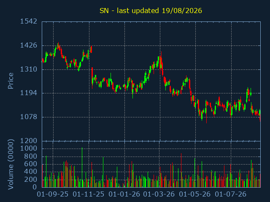Click the tallest green volume bar above 1000
Image resolution: width=270 pixels, height=202 pixels.
(82, 167)
